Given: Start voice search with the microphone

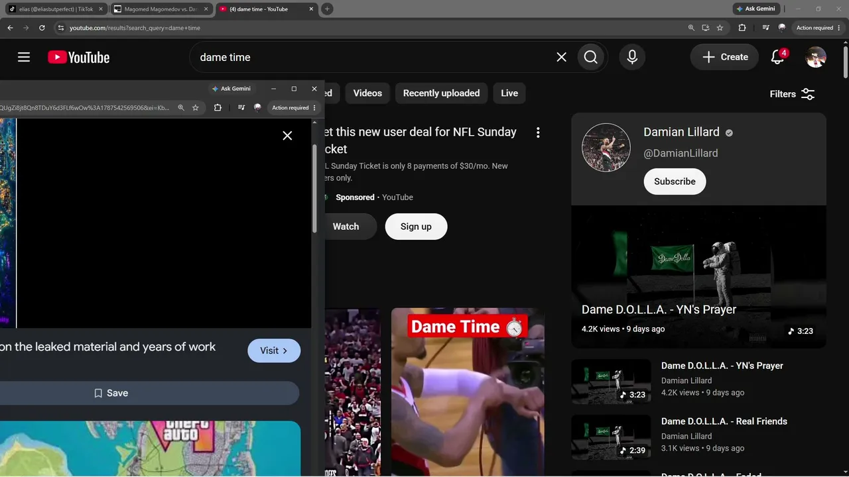Looking at the screenshot, I should (632, 57).
